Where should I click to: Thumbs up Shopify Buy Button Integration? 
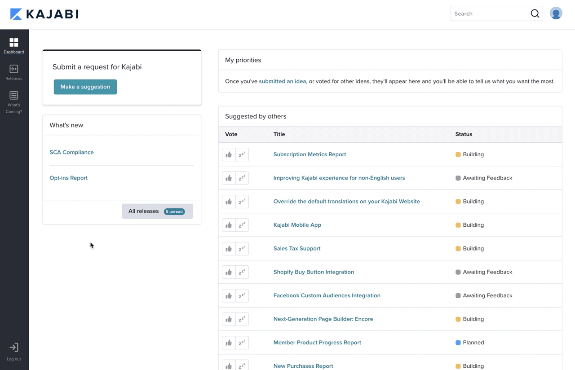tap(229, 272)
